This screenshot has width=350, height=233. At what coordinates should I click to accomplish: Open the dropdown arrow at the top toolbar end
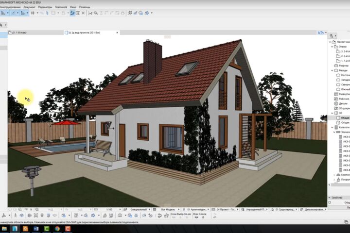tap(152, 13)
